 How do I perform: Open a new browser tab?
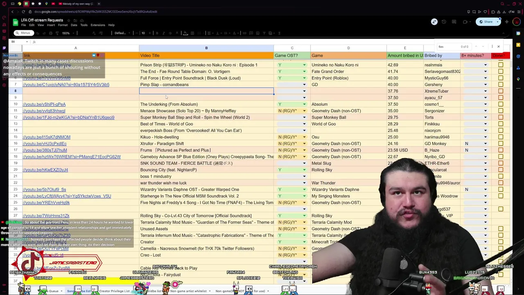click(98, 4)
